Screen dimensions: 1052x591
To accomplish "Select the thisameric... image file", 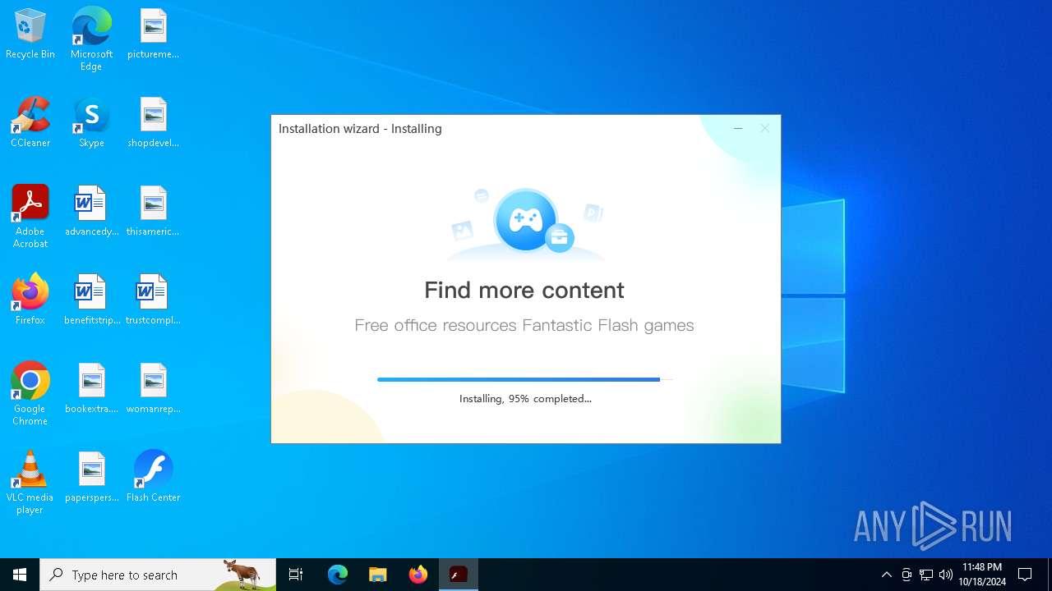I will click(x=153, y=212).
